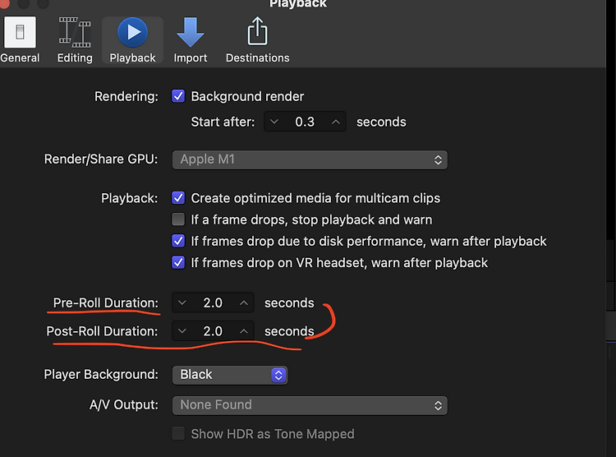Click the Start after 0.3 value field
Image resolution: width=616 pixels, height=457 pixels.
[305, 122]
